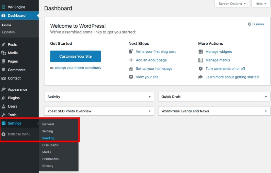Click the widgets icon beside Manage widgets

201,52
